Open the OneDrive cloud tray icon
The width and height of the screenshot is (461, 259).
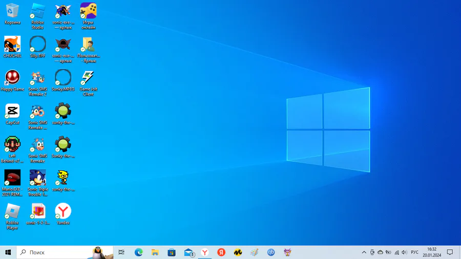pyautogui.click(x=380, y=252)
